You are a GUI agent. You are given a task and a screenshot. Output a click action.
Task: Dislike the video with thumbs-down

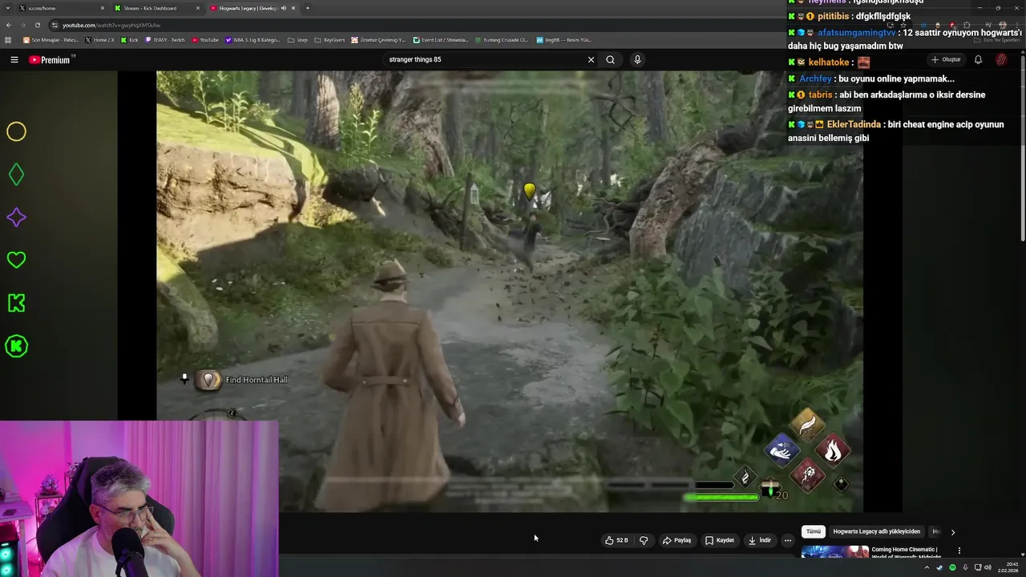pyautogui.click(x=643, y=540)
